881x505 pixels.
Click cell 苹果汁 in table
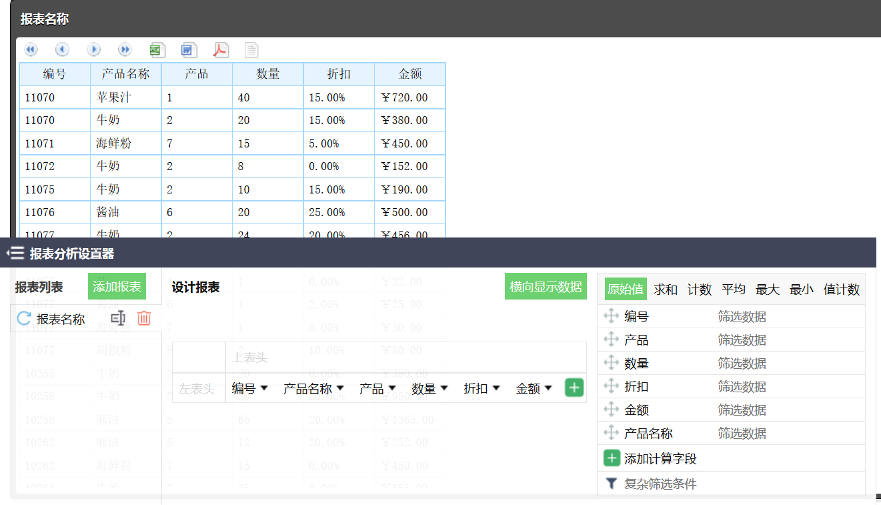point(126,97)
